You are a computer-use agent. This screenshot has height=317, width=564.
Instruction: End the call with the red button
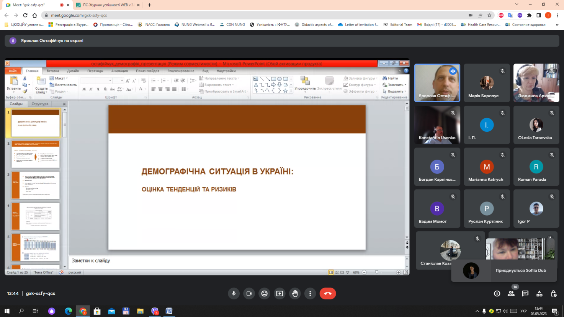(x=328, y=293)
